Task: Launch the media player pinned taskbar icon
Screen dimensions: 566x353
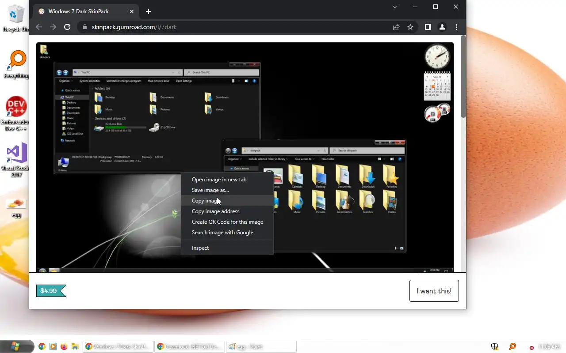Action: click(x=53, y=347)
